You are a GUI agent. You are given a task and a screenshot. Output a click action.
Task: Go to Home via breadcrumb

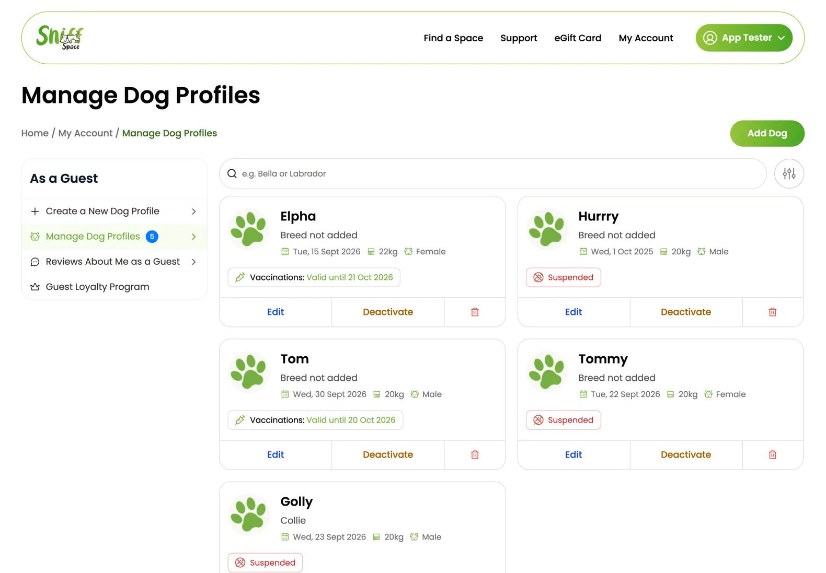point(35,133)
